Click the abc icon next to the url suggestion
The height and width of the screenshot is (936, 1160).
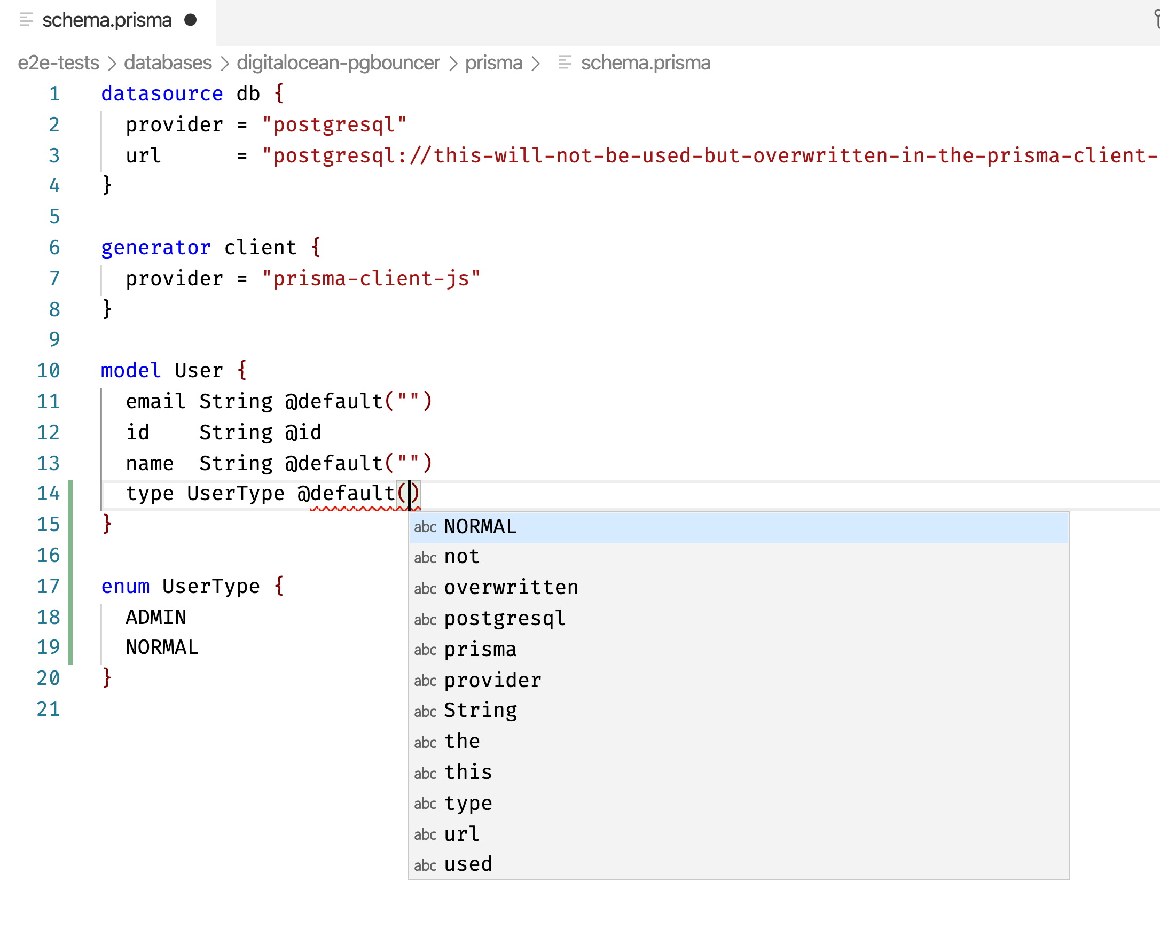425,834
